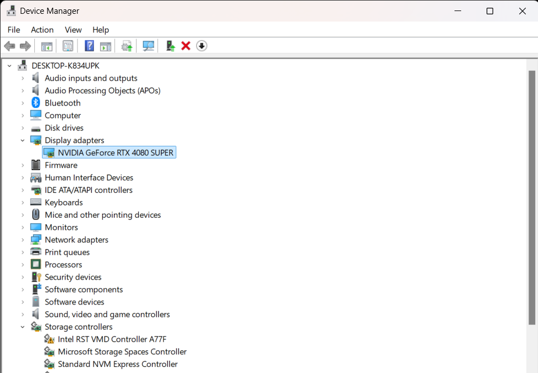Click the Print queues printer icon

pos(36,252)
